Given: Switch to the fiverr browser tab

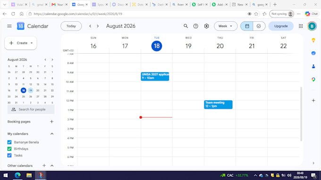Looking at the screenshot, I should tap(180, 5).
